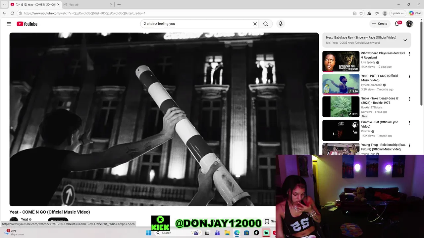Open File Explorer from taskbar

(227, 233)
